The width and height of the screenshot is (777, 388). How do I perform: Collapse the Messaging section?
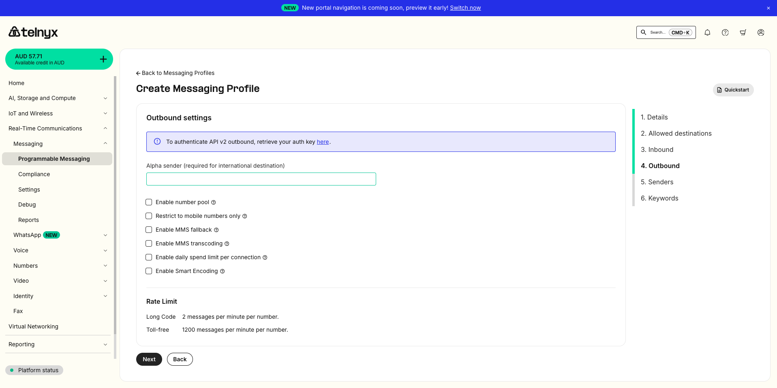[x=105, y=144]
